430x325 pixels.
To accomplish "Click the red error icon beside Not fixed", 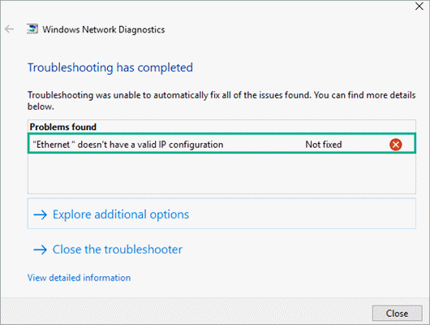I will tap(395, 145).
